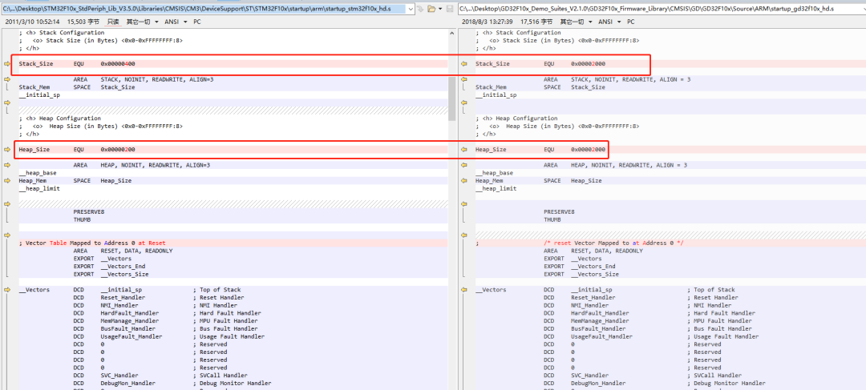Click BusFault_Handler entry in left pane

click(x=126, y=328)
